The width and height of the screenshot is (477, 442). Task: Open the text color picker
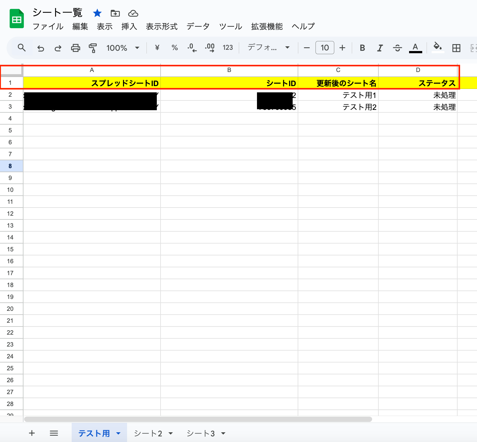point(415,48)
